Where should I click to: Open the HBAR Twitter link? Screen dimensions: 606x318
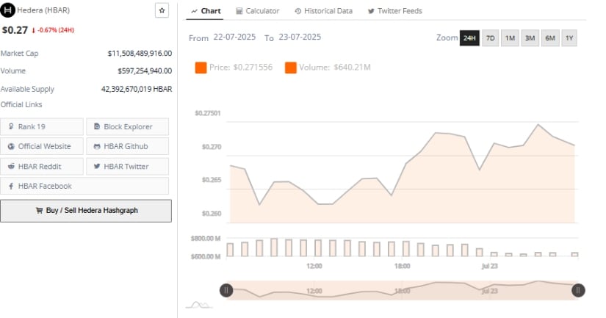[x=128, y=167]
